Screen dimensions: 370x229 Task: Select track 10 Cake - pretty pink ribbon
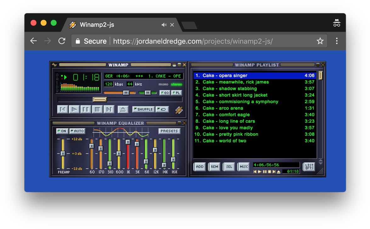tap(255, 134)
